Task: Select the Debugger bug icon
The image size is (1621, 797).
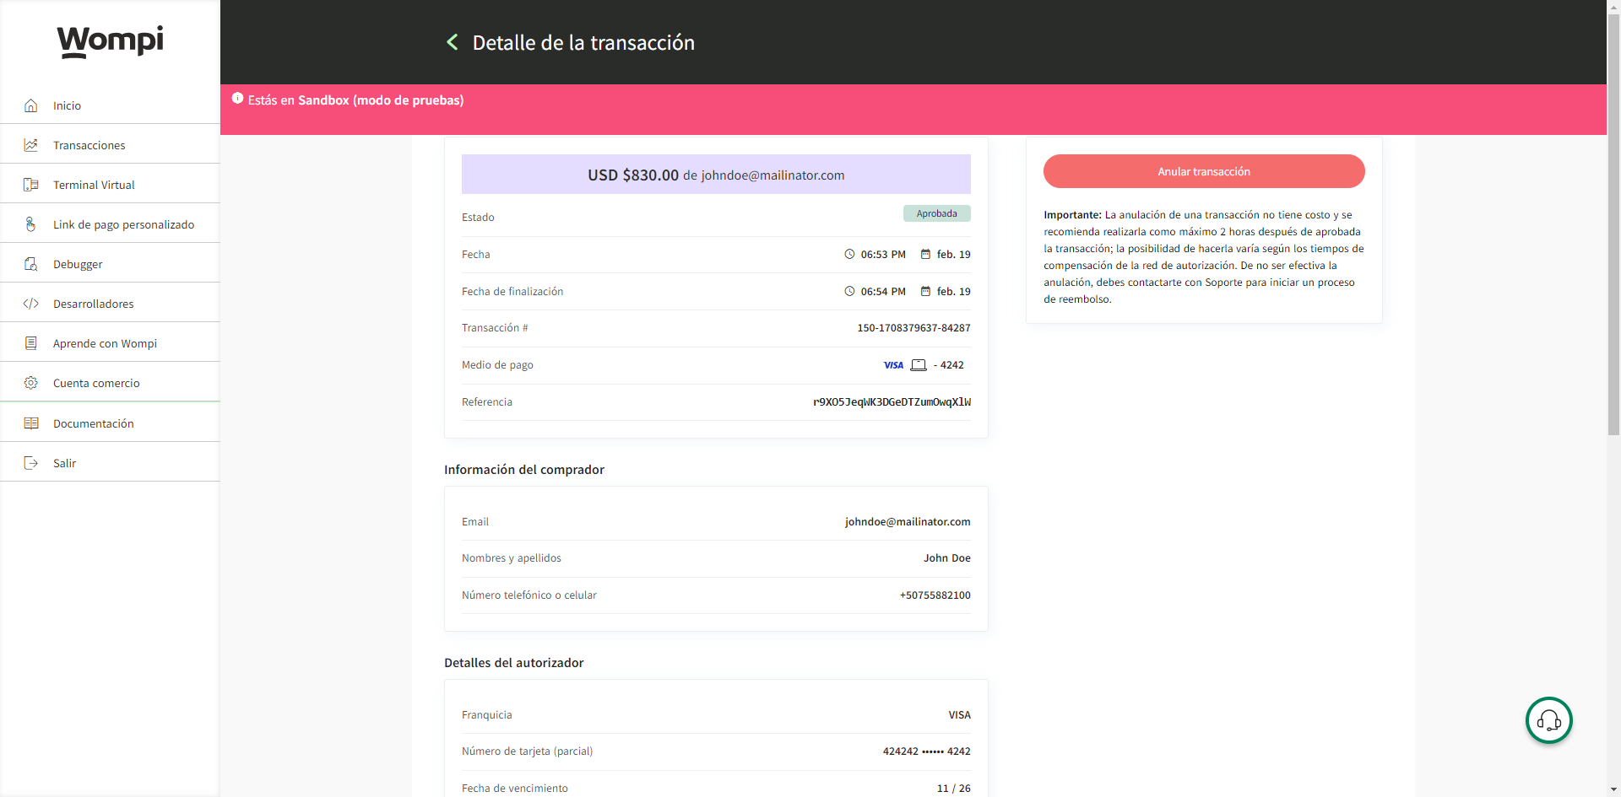Action: click(31, 264)
